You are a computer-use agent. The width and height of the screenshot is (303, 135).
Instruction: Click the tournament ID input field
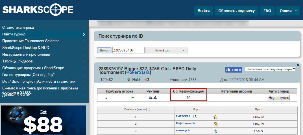point(128,50)
